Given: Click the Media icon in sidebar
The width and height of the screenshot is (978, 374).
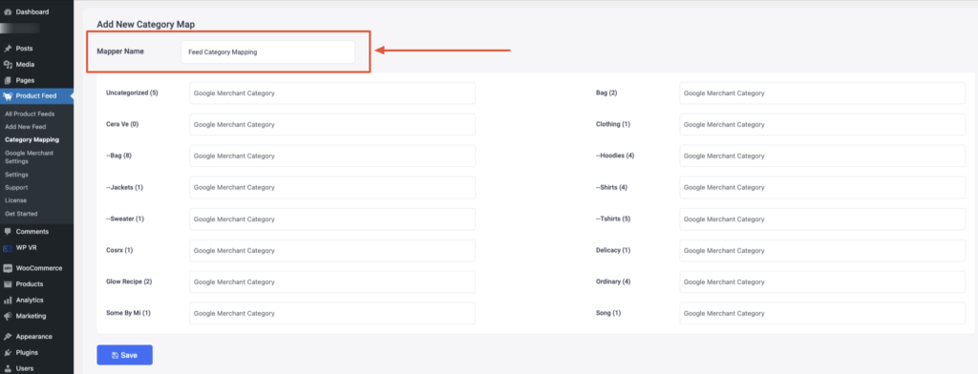Looking at the screenshot, I should click(8, 64).
